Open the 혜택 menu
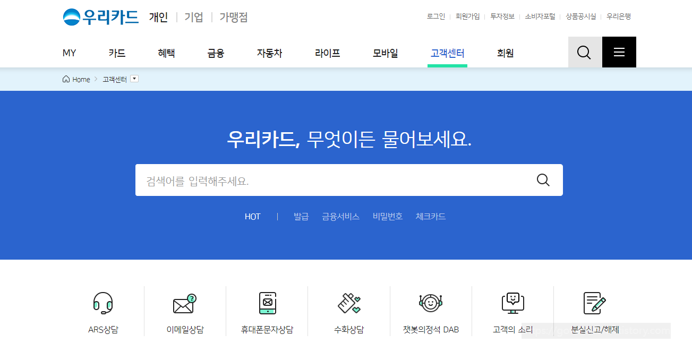The height and width of the screenshot is (360, 692). point(166,53)
